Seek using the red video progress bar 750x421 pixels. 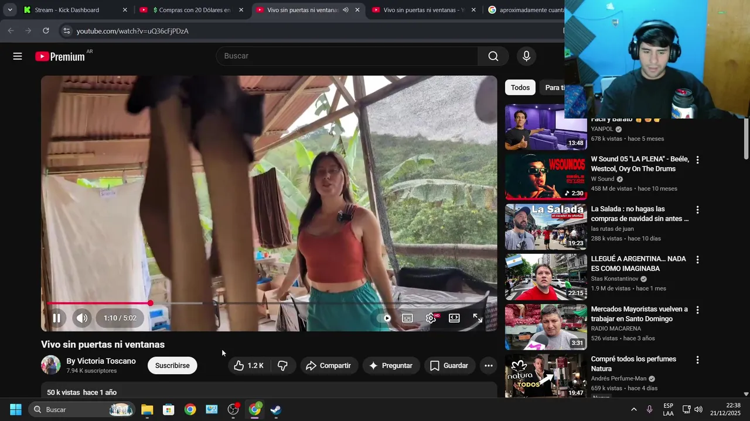(269, 303)
